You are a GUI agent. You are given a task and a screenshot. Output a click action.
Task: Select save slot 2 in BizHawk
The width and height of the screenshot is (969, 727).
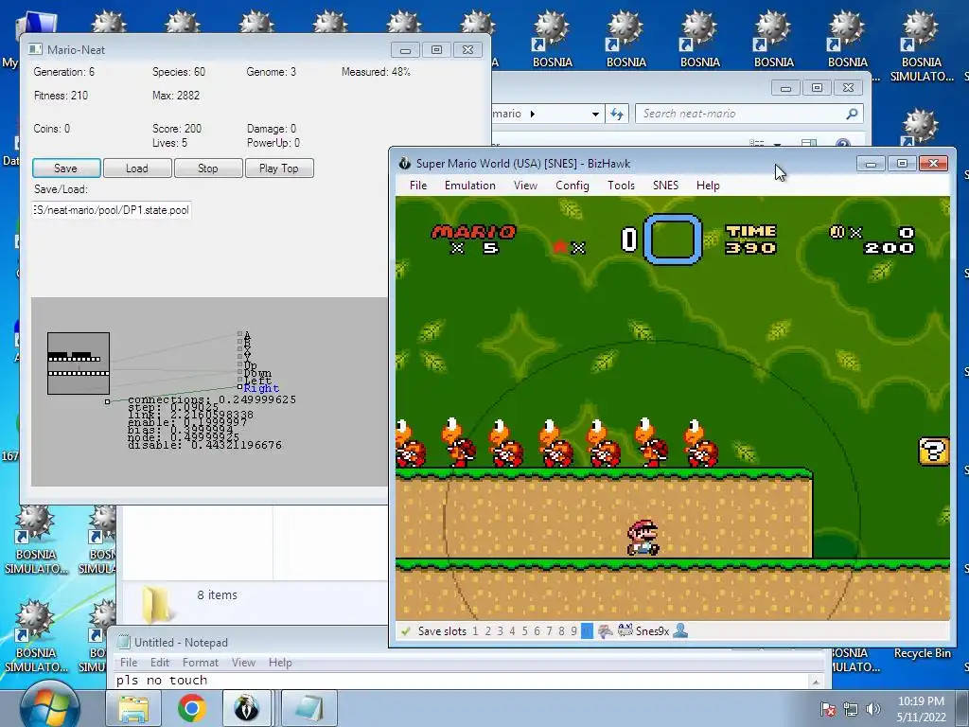pos(487,631)
